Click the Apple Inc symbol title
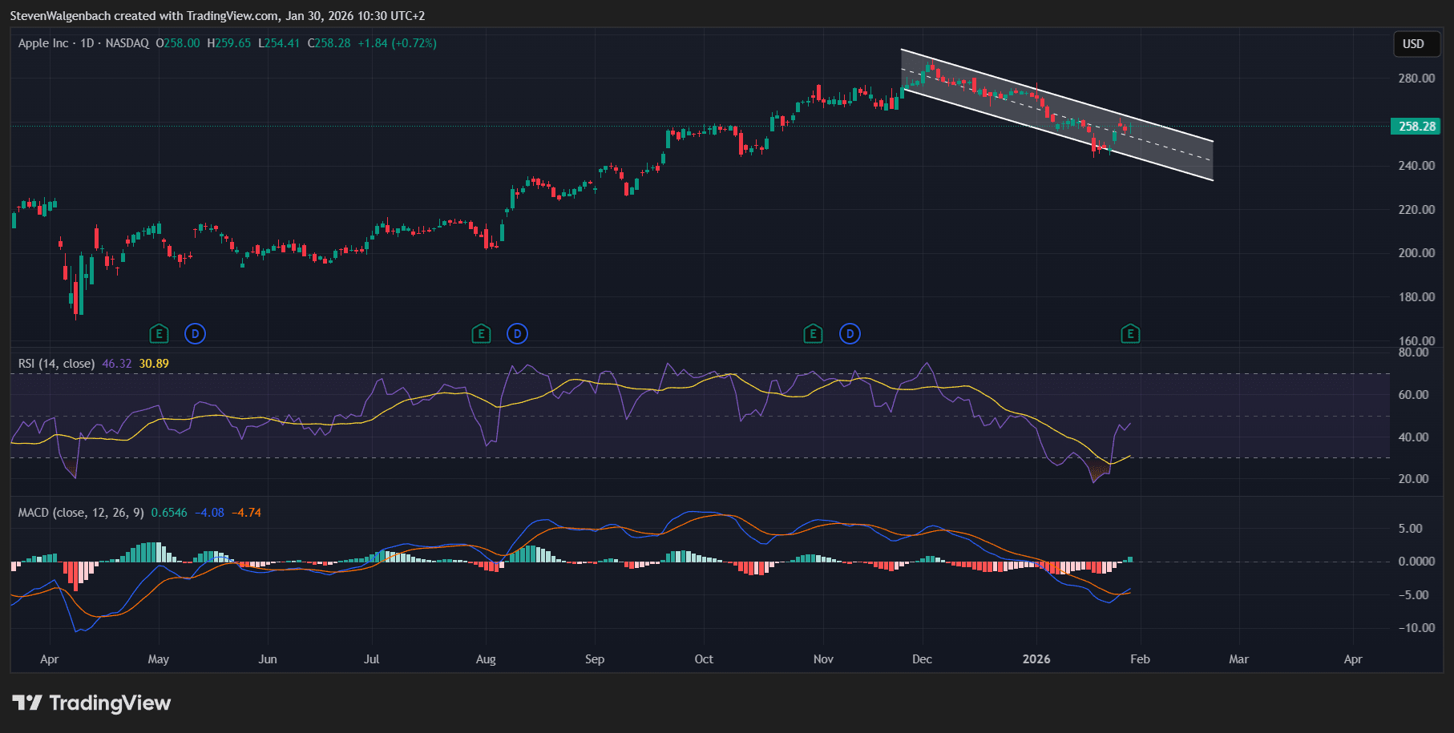Image resolution: width=1454 pixels, height=733 pixels. point(43,43)
